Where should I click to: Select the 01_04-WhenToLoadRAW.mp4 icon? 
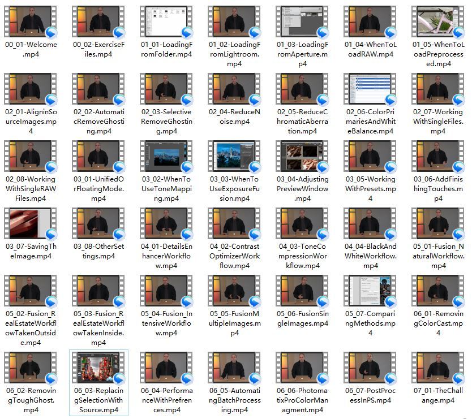click(x=370, y=21)
